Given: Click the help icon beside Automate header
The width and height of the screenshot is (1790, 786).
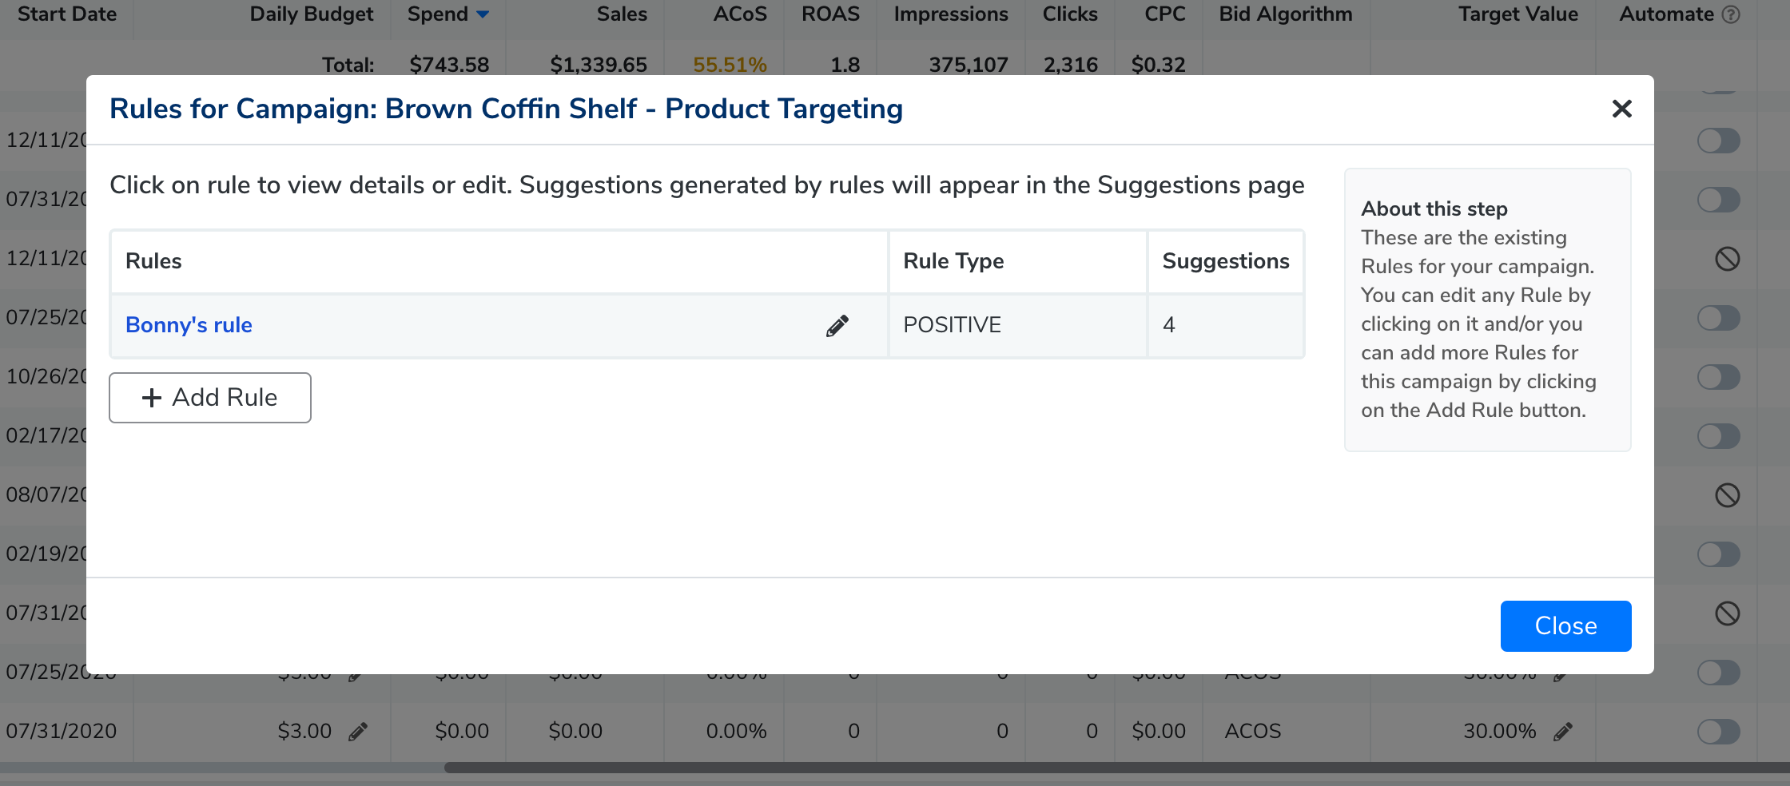Looking at the screenshot, I should pyautogui.click(x=1731, y=14).
